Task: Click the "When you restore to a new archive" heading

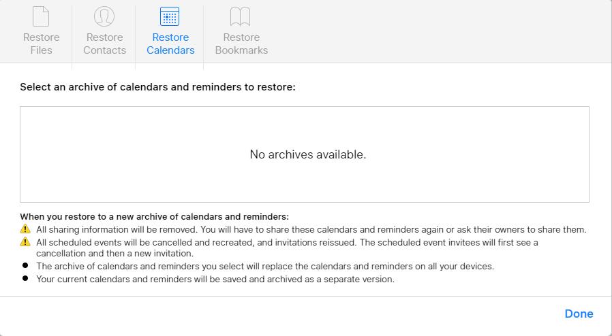Action: [155, 216]
